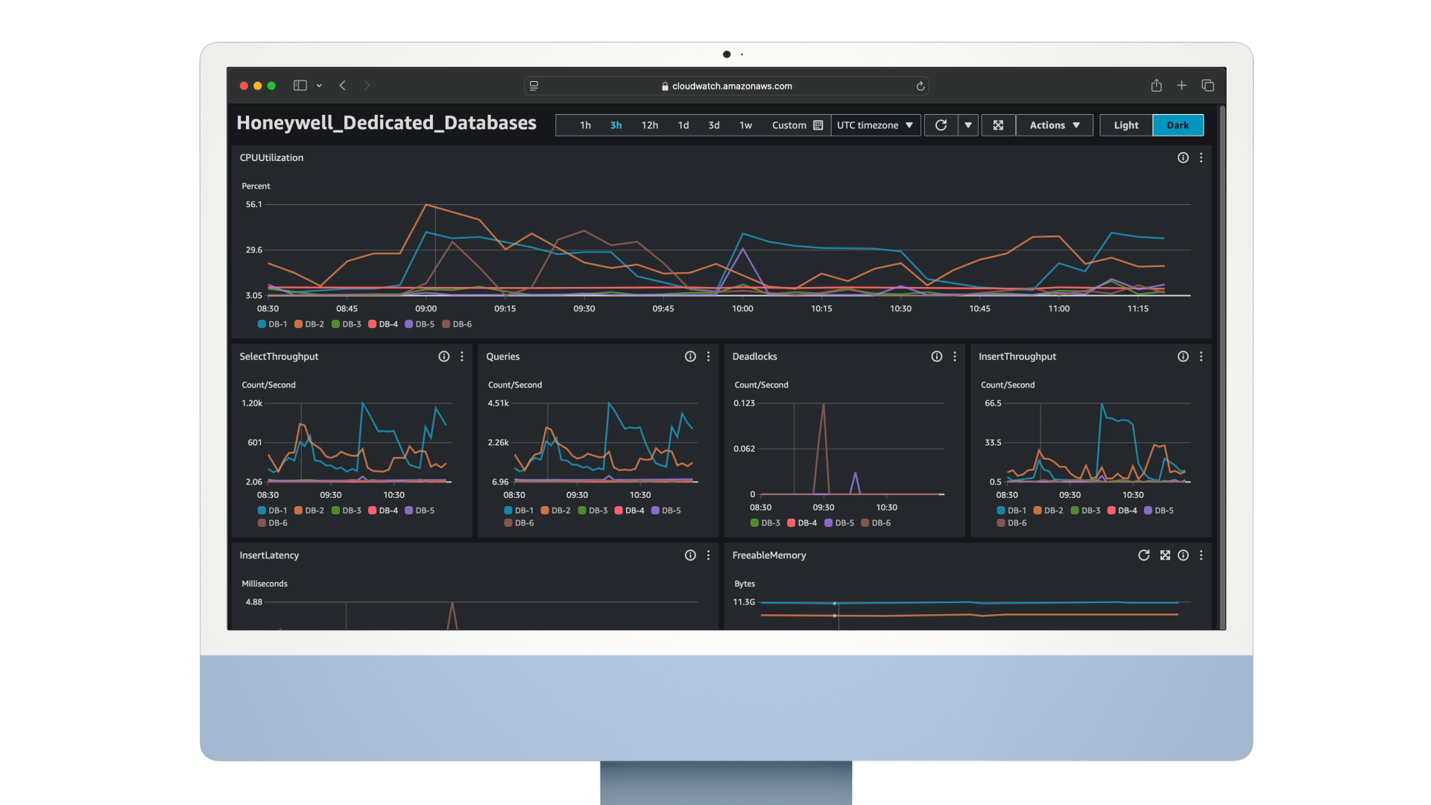Click the cloudwatch.amazonaws.com address bar

(727, 86)
